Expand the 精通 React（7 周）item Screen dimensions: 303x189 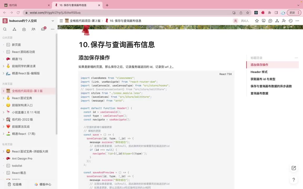tap(3, 134)
